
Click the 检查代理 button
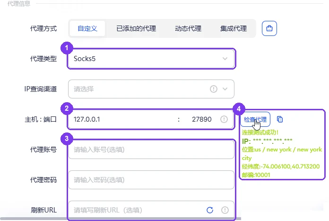[x=255, y=119]
